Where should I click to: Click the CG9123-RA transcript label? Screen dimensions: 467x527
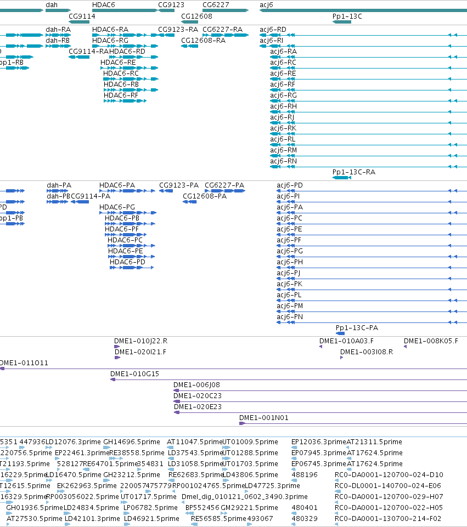coord(178,29)
